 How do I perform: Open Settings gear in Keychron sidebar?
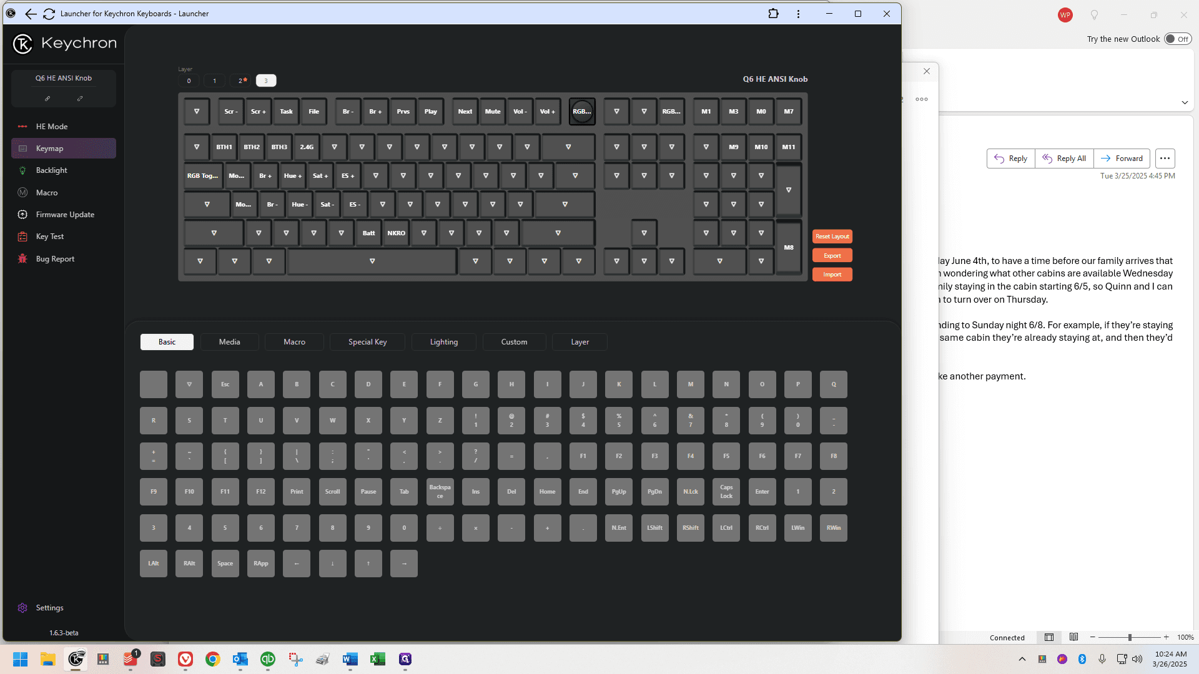pyautogui.click(x=22, y=608)
